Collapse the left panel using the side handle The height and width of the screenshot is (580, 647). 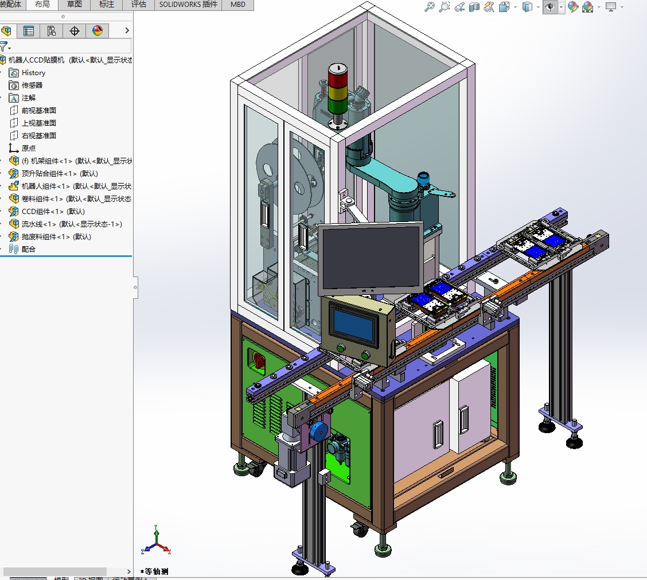tap(135, 287)
